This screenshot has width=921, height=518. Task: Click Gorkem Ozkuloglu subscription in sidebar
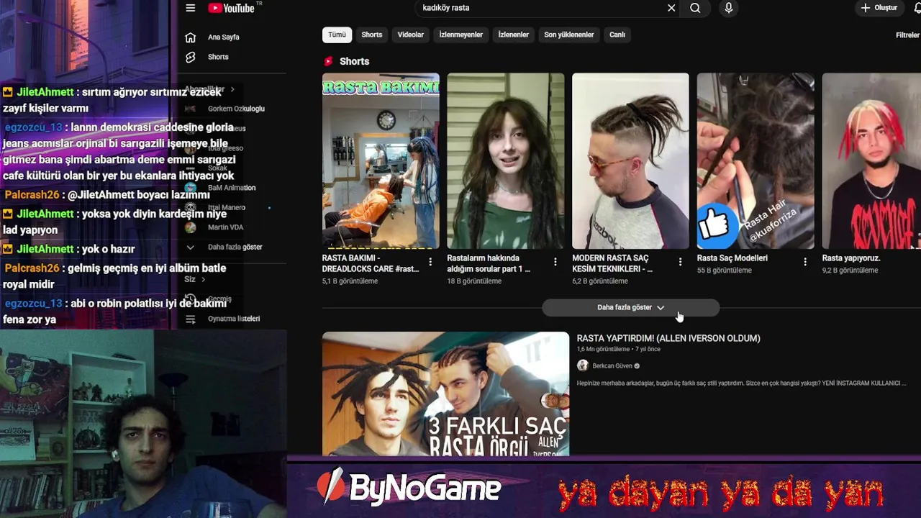236,109
